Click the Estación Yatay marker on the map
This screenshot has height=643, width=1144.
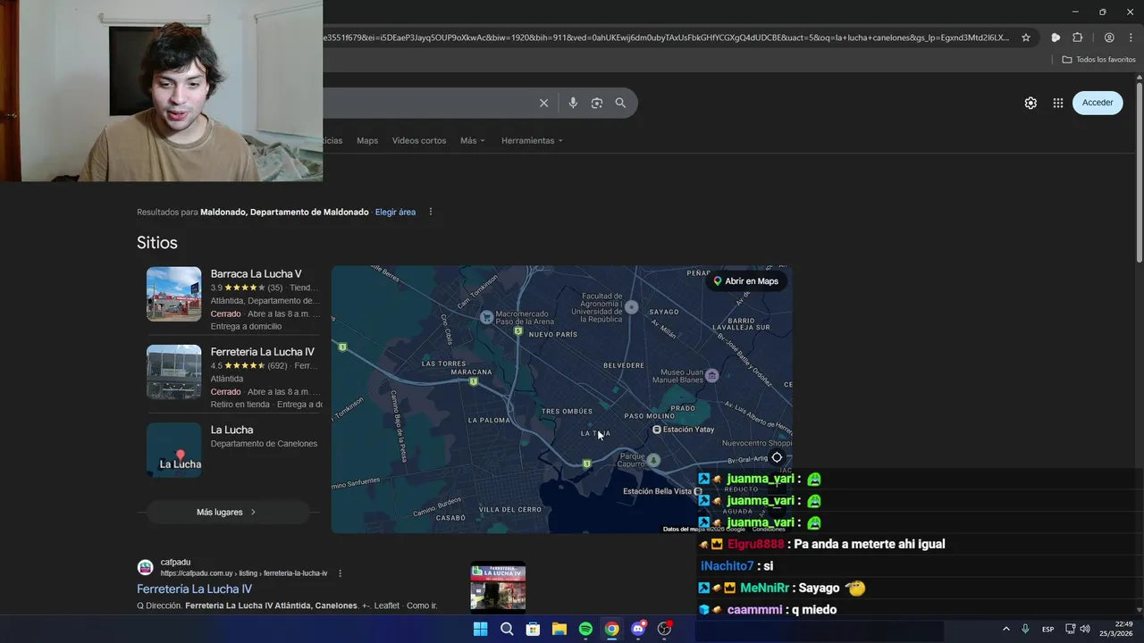click(x=657, y=430)
